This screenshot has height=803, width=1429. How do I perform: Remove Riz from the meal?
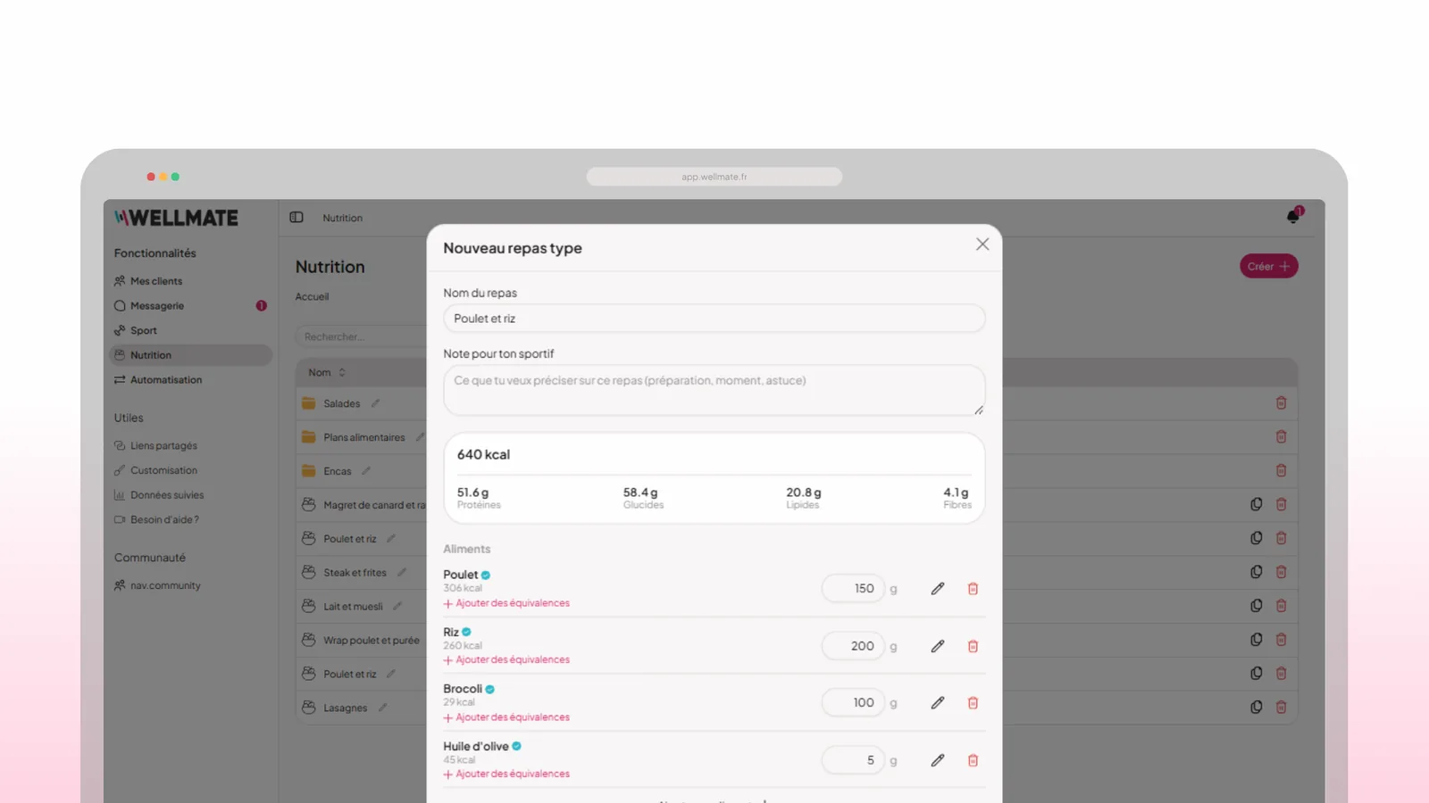(974, 646)
